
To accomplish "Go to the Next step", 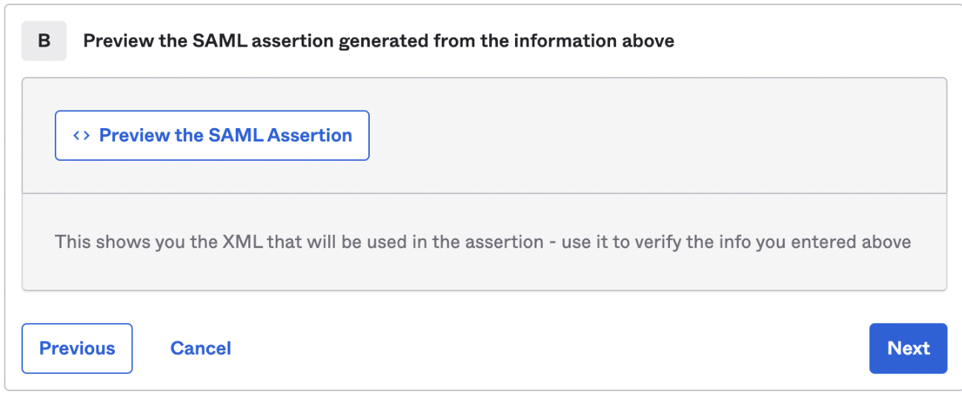I will [x=908, y=348].
